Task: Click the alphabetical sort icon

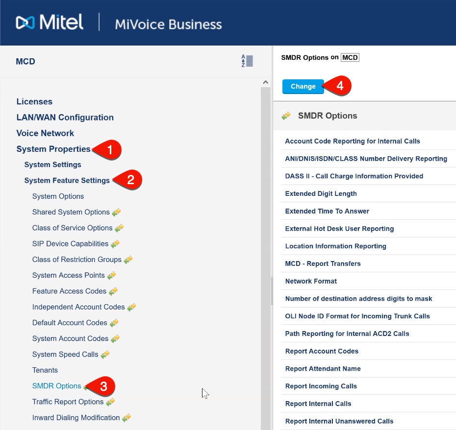Action: [x=248, y=60]
